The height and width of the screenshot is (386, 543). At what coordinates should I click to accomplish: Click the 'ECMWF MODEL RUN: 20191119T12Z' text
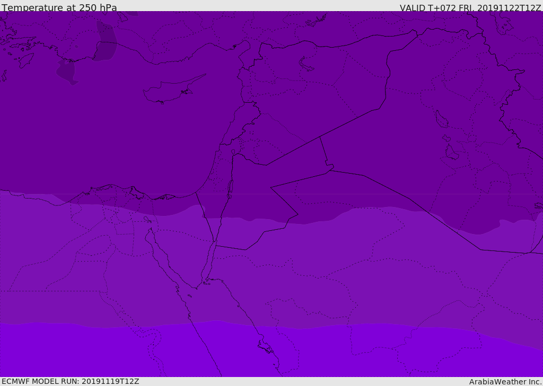[71, 381]
